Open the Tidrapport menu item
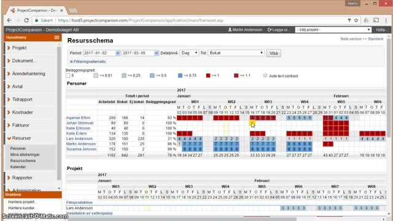 click(22, 99)
